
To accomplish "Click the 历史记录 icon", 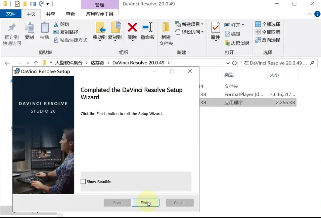I will pyautogui.click(x=227, y=42).
